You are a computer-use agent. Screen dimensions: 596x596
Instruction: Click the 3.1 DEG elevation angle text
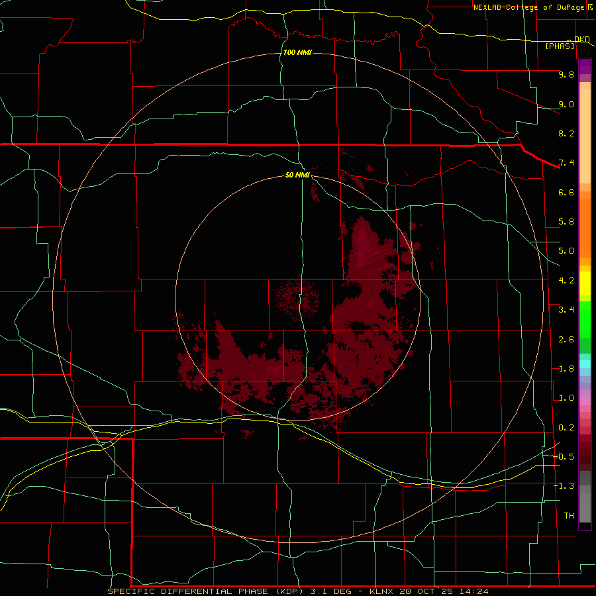click(333, 591)
